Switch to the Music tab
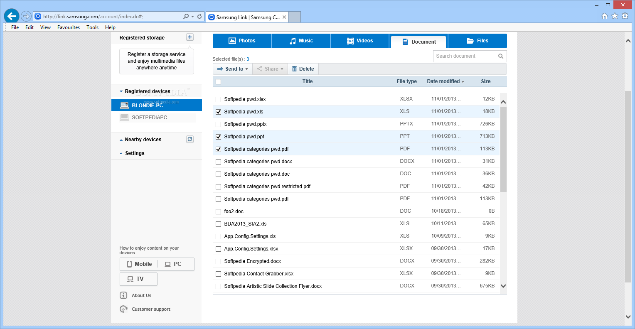 tap(301, 41)
